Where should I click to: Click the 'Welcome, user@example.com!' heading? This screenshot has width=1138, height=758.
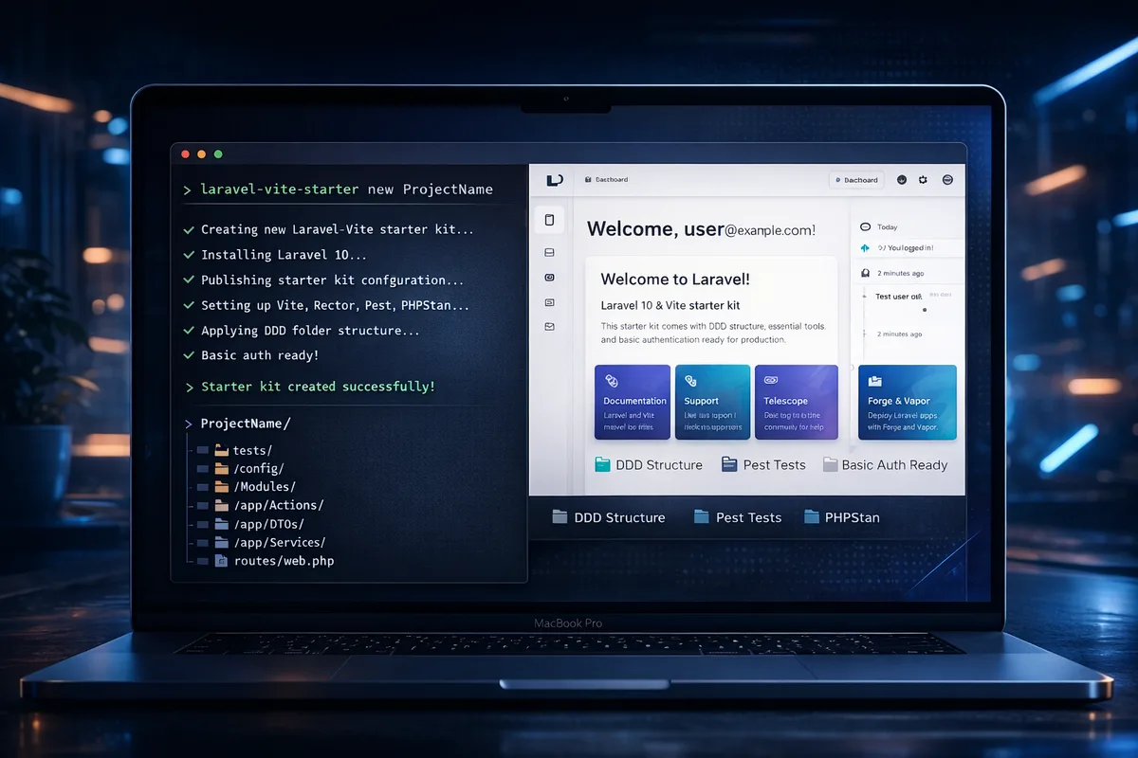pos(702,228)
